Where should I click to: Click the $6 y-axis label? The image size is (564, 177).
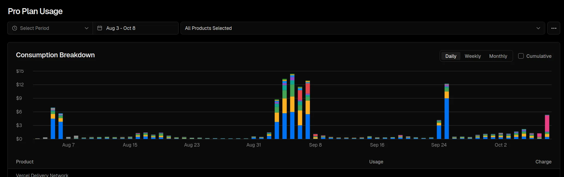[x=19, y=112]
